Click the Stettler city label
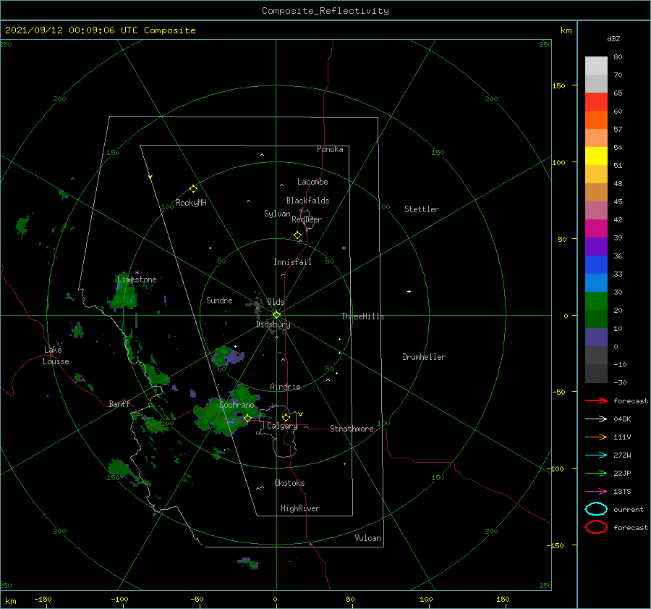The width and height of the screenshot is (651, 609). 422,209
